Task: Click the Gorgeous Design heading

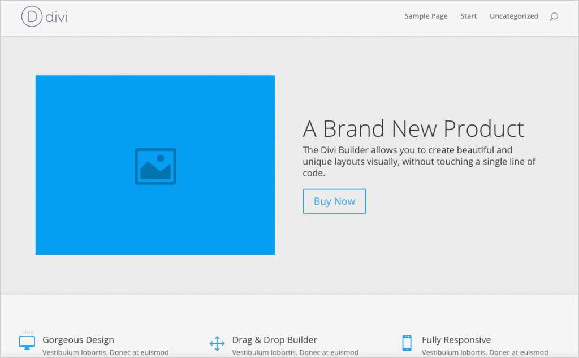Action: [x=78, y=340]
